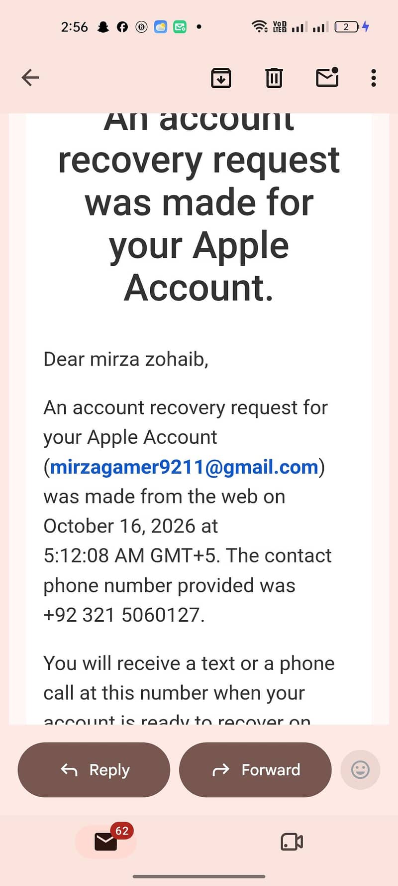Add an emoji reaction with smiley icon
This screenshot has height=886, width=398.
coord(360,769)
